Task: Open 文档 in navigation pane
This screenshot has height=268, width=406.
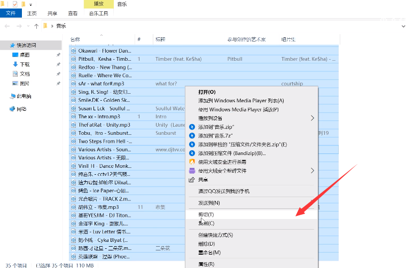Action: pos(25,74)
